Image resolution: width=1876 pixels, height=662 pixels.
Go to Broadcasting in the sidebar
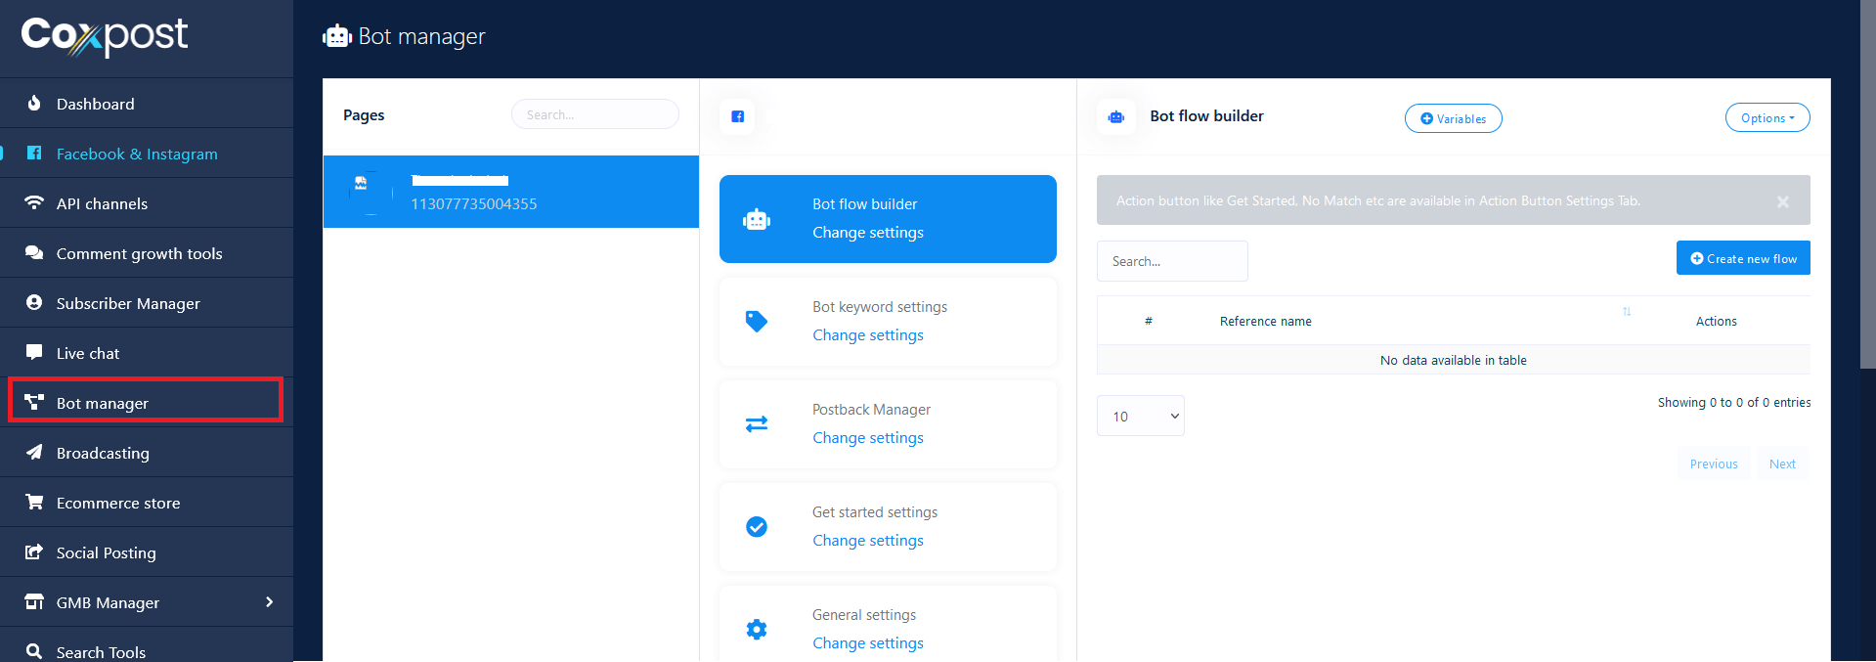click(x=103, y=453)
